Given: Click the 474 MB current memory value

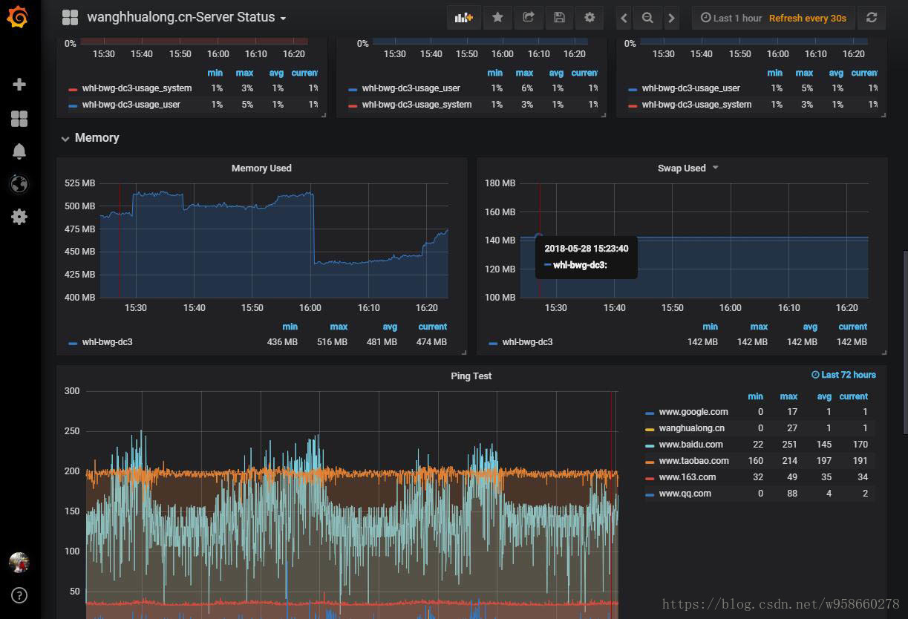Looking at the screenshot, I should tap(432, 342).
